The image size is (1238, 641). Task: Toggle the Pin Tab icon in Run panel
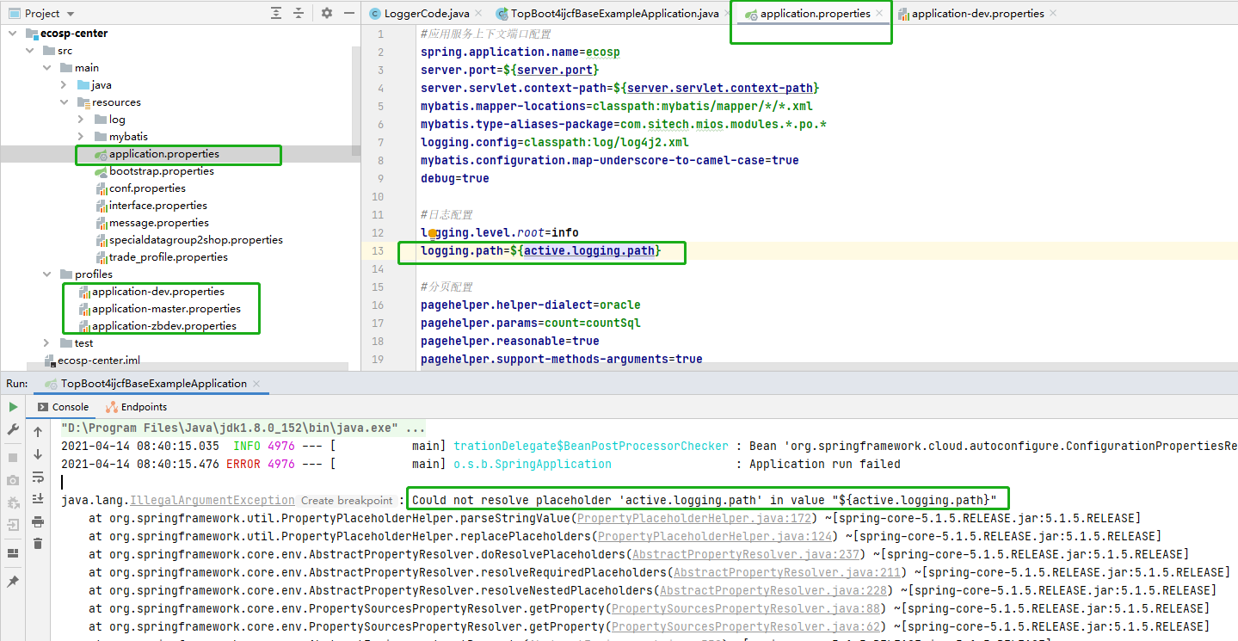(x=13, y=582)
